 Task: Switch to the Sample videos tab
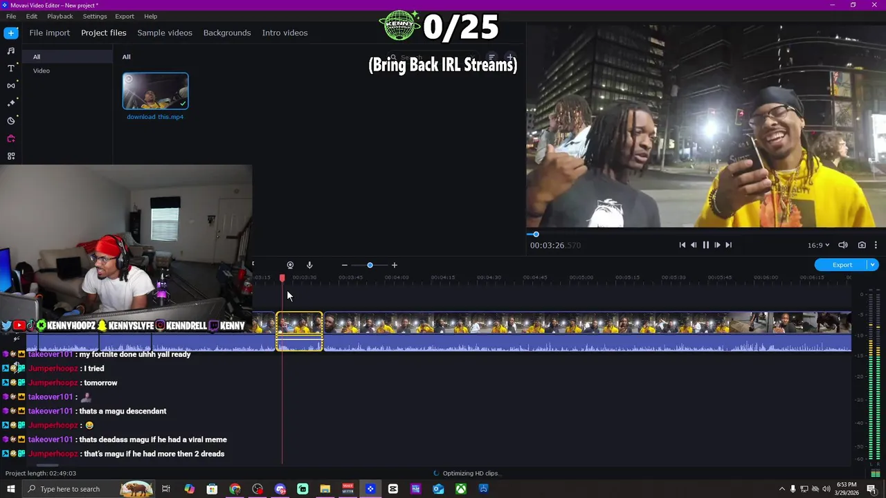pyautogui.click(x=165, y=33)
